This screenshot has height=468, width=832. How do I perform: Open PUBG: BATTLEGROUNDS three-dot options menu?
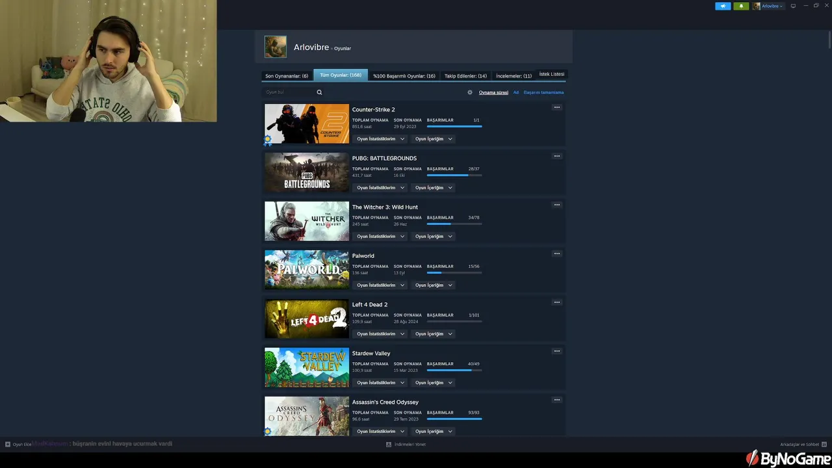click(557, 156)
